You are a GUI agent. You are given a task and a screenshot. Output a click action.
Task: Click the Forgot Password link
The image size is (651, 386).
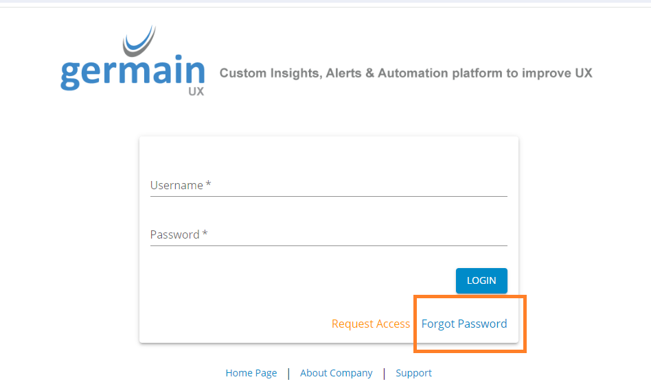coord(464,324)
